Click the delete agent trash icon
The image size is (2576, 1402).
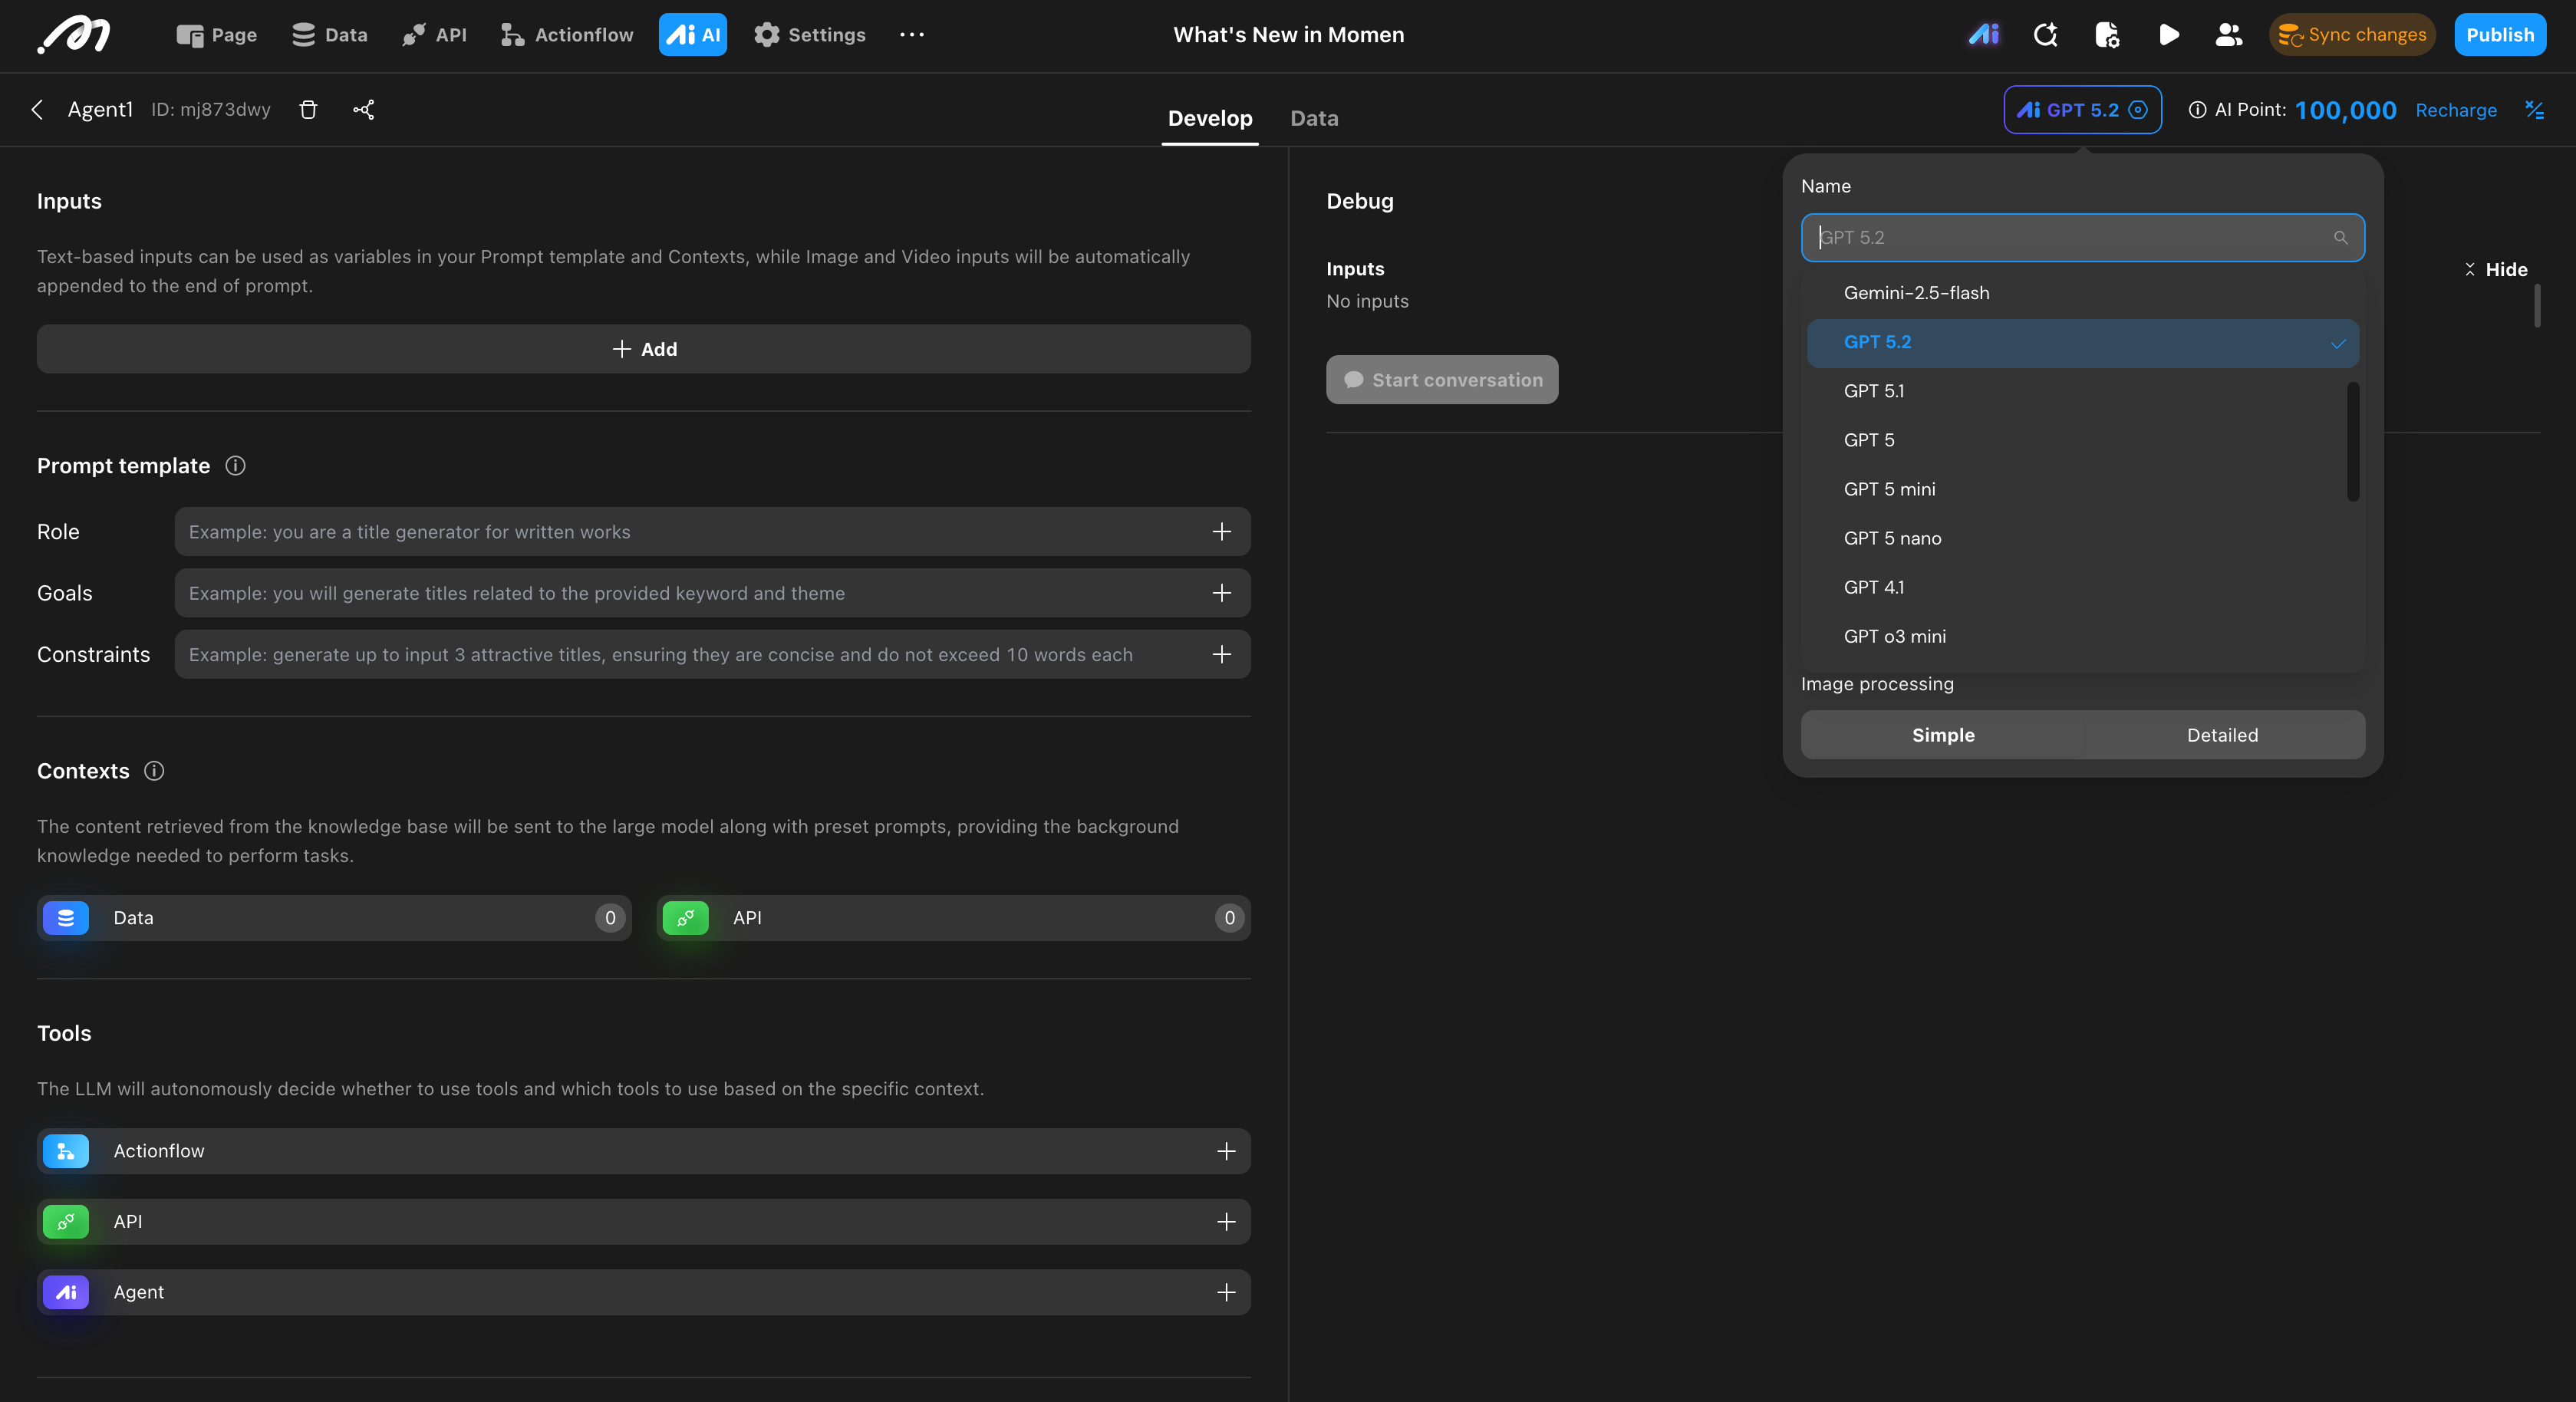coord(308,110)
